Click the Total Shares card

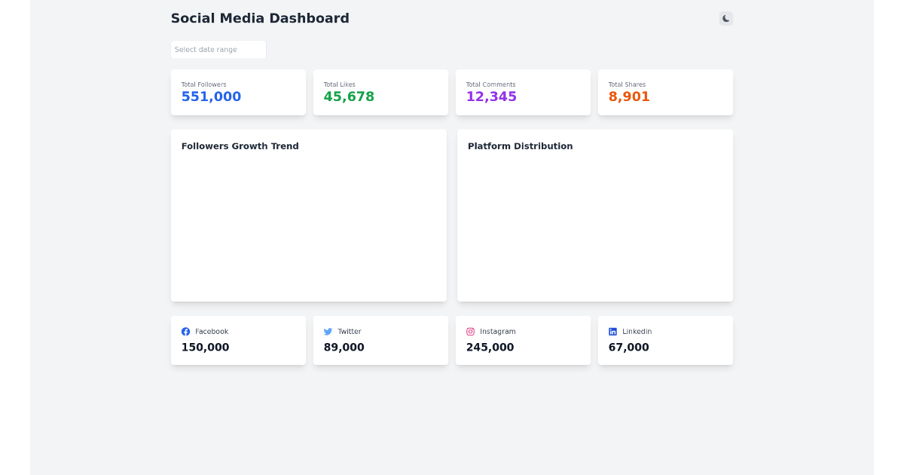665,92
